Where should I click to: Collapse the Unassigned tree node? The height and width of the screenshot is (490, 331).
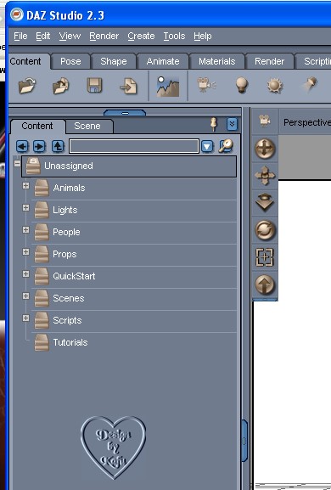[17, 163]
